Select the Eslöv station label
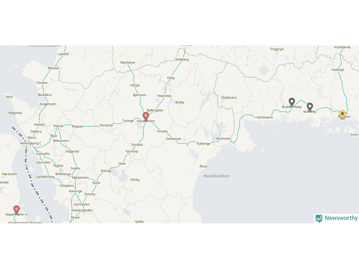 click(x=96, y=183)
